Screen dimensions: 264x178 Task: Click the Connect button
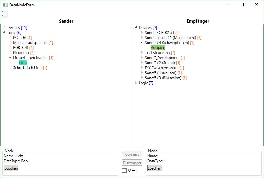(132, 154)
